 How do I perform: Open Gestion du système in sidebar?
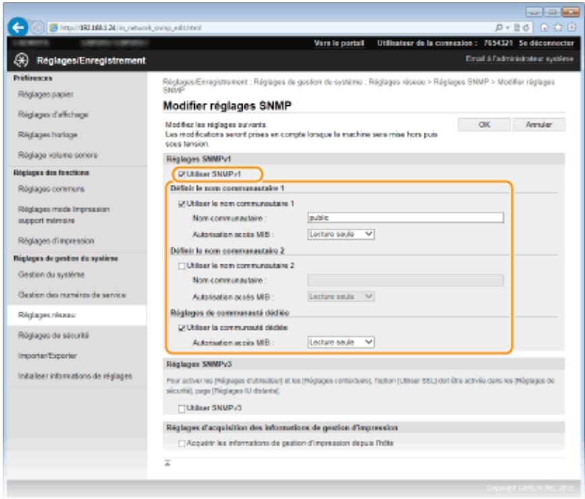[x=51, y=274]
